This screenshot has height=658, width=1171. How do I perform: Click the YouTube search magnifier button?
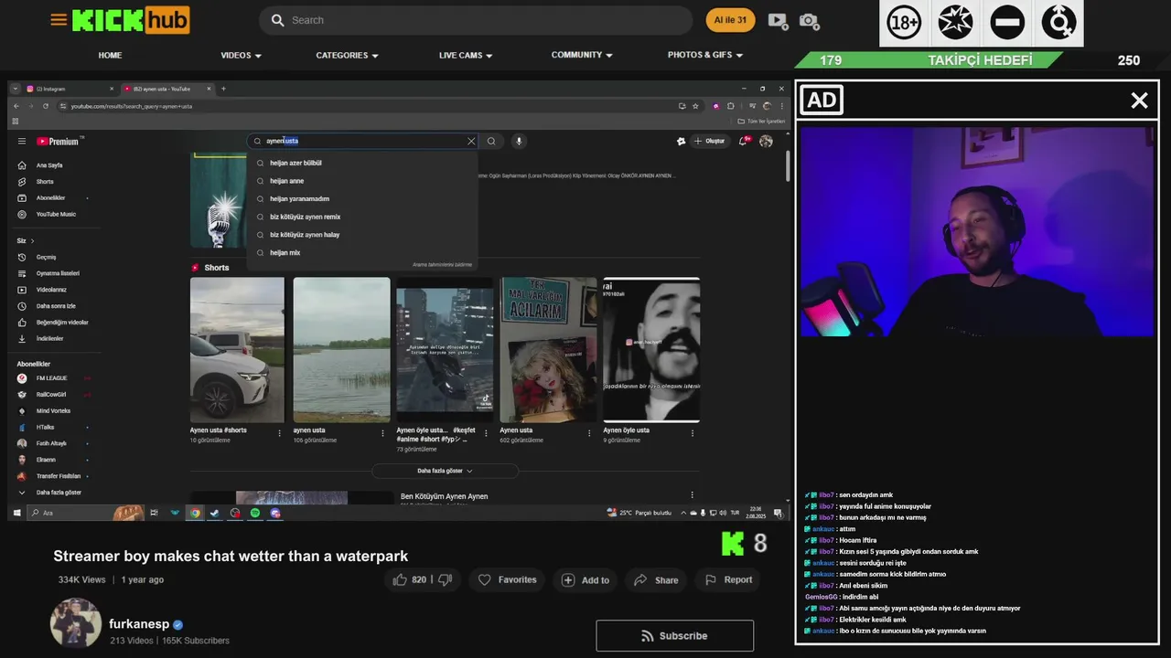pos(491,141)
